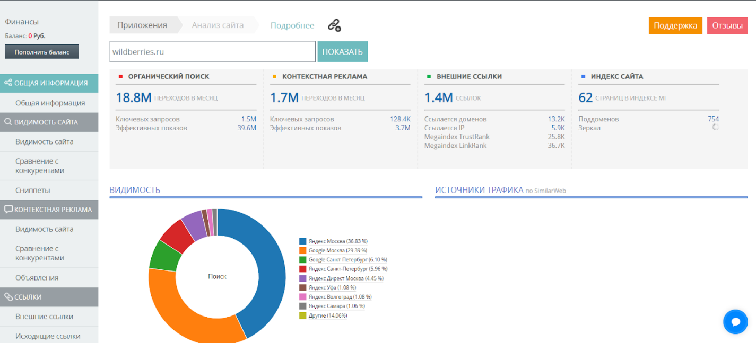The height and width of the screenshot is (343, 756).
Task: Click the Поддержка orange button
Action: pyautogui.click(x=675, y=25)
